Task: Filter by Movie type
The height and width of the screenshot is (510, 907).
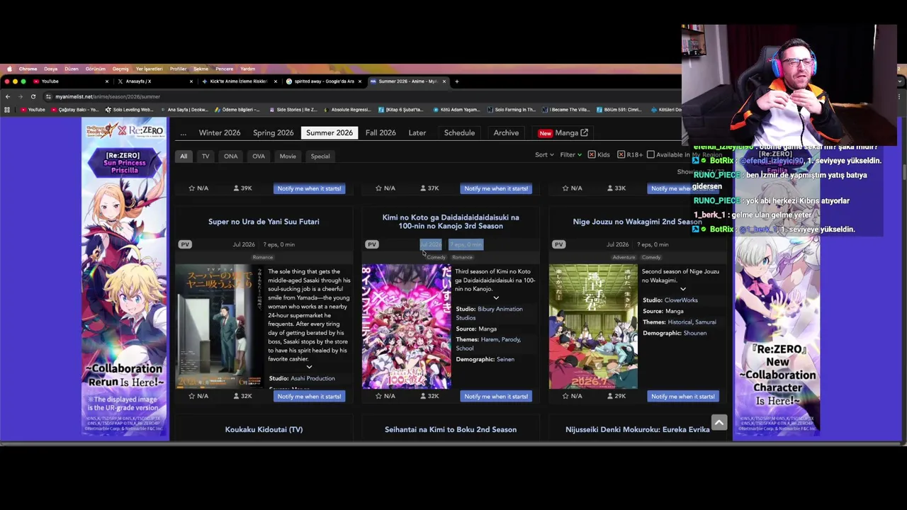Action: (288, 157)
